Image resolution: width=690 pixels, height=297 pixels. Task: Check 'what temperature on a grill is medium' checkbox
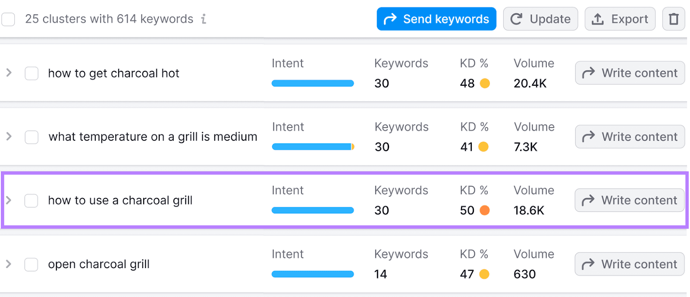click(31, 137)
